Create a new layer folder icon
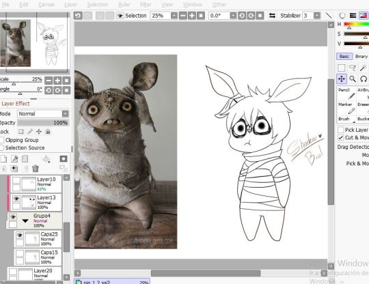Screen dimensions: 369x284 click(x=25, y=159)
